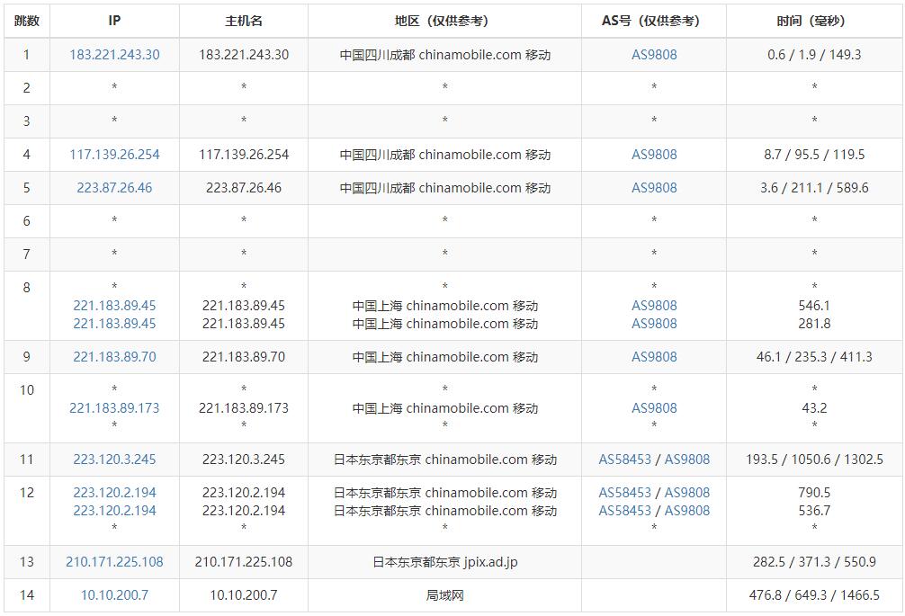Select the time value 3.6 / 211.1 / 589.6
Screen dimensions: 905x616
[814, 188]
